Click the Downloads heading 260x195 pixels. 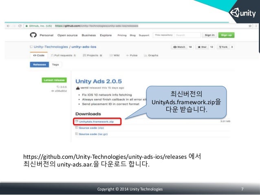pos(88,114)
